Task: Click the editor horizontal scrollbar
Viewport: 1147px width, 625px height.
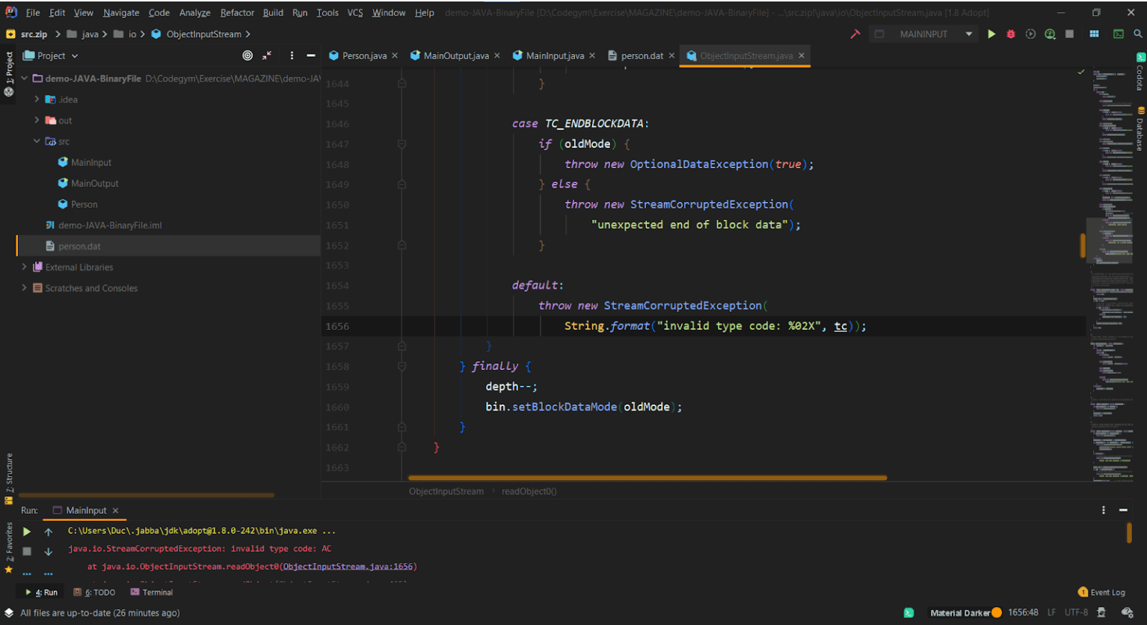Action: 647,478
